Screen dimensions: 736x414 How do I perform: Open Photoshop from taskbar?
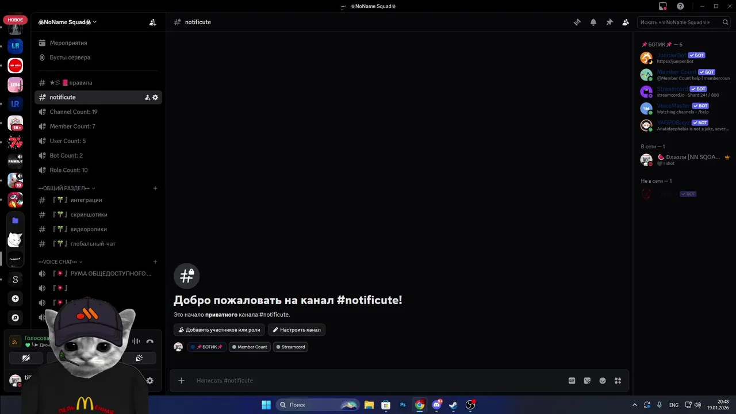point(403,405)
